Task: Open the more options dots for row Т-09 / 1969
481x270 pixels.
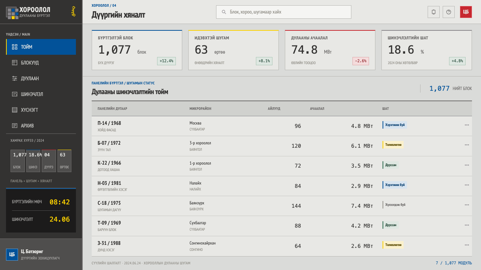Action: [467, 225]
